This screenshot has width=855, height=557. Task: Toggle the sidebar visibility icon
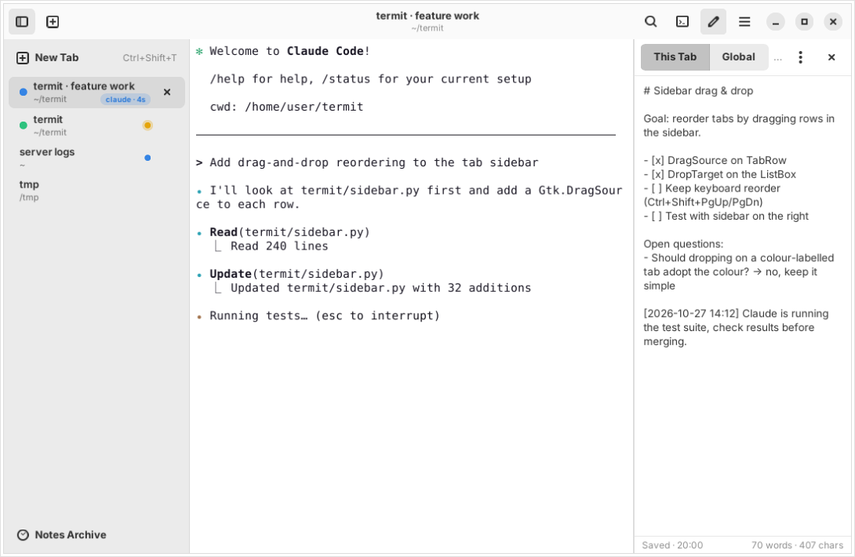(x=22, y=22)
